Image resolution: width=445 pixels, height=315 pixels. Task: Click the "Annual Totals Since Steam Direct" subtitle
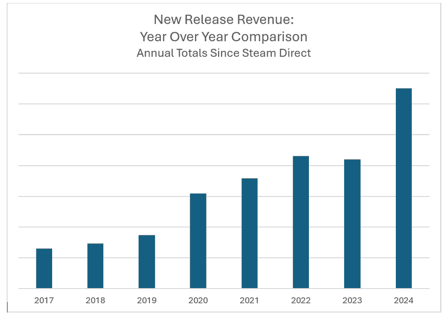[x=223, y=53]
